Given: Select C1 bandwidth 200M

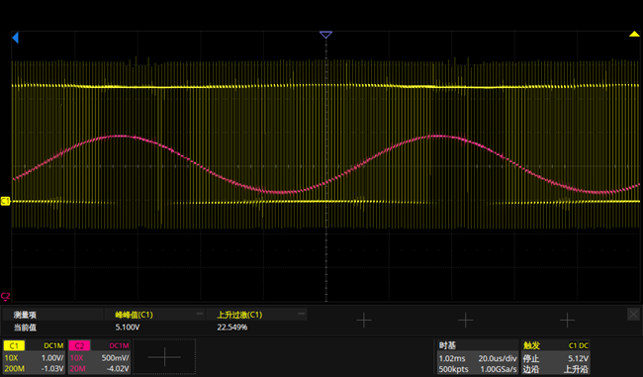Looking at the screenshot, I should point(15,368).
